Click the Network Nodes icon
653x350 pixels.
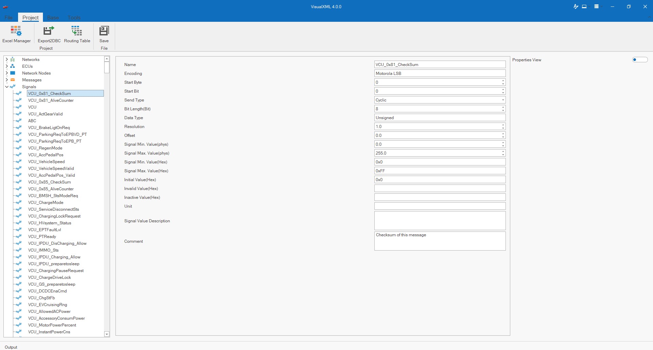[13, 73]
